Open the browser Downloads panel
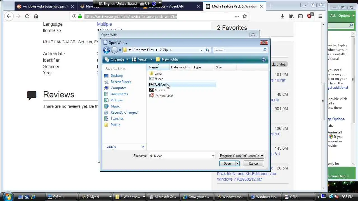The width and height of the screenshot is (358, 201). click(x=282, y=16)
